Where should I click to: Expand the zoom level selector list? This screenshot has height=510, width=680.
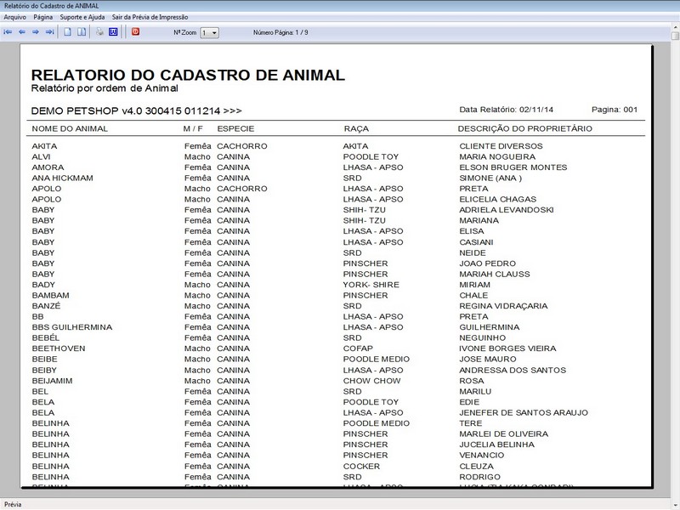coord(214,31)
